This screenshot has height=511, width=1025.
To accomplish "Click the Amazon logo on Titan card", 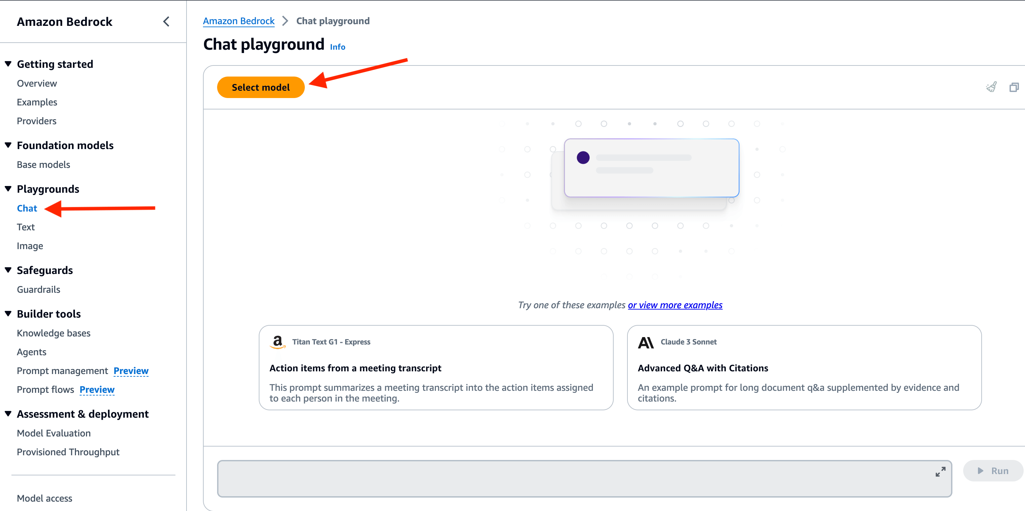I will pos(277,341).
